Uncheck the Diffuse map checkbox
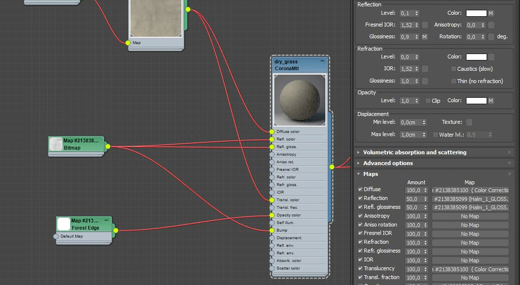 pyautogui.click(x=360, y=189)
